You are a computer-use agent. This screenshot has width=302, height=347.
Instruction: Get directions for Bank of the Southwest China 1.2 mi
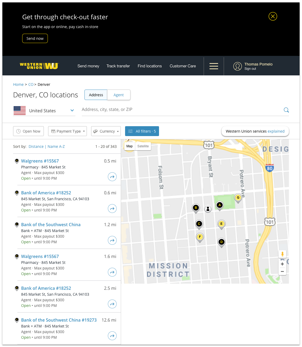tap(112, 240)
